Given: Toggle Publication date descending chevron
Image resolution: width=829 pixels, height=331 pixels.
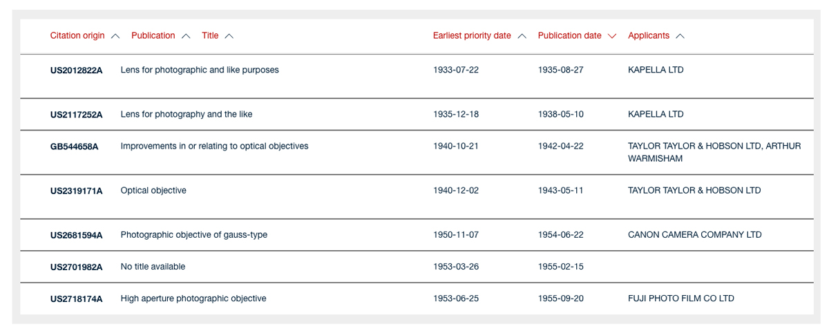Looking at the screenshot, I should click(x=611, y=36).
